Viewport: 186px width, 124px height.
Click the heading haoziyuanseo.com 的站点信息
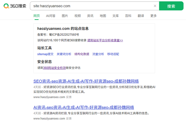point(63,28)
